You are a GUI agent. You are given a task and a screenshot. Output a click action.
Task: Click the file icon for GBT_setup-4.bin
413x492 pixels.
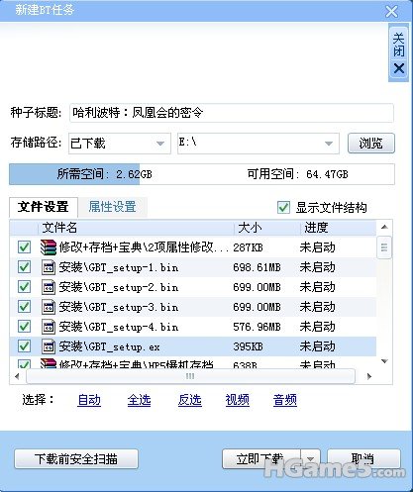(x=49, y=327)
